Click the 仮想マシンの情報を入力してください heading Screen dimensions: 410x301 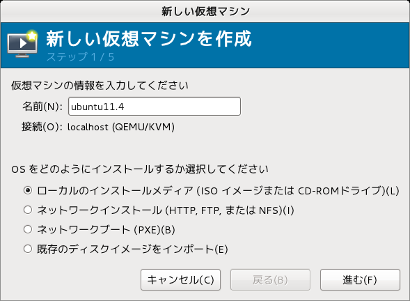[100, 85]
